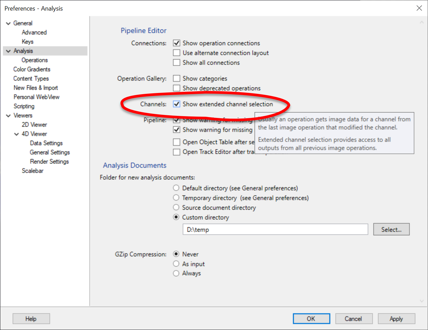Check "Show all connections"
The image size is (428, 330).
point(176,62)
